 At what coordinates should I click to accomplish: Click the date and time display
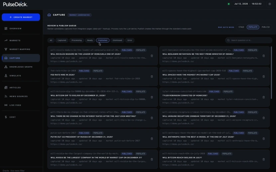248,4
